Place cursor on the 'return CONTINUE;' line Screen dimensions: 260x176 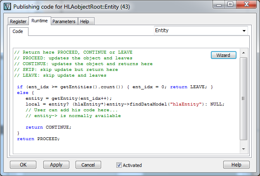click(x=48, y=127)
